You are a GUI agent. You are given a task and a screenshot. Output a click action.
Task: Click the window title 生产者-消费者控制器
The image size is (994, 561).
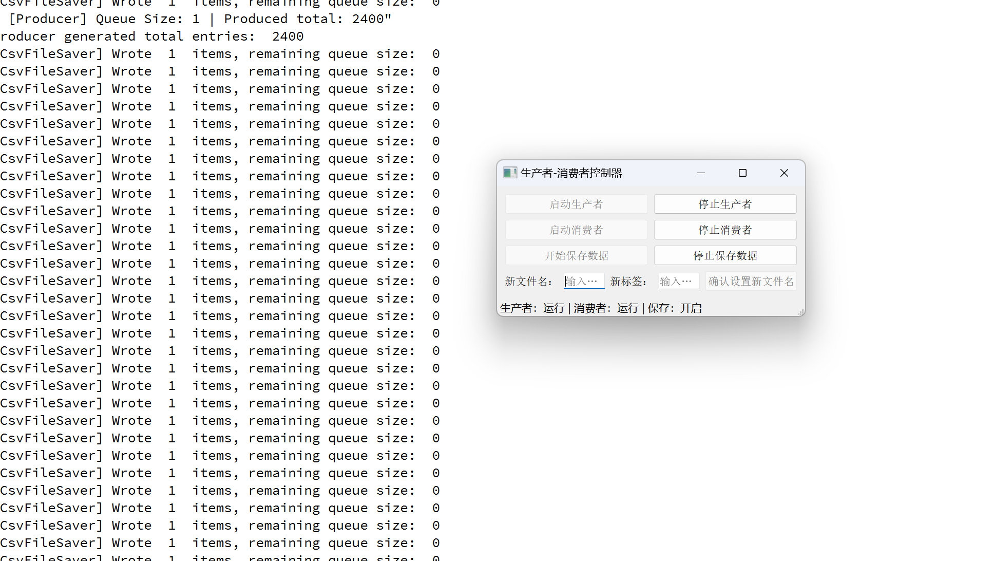[571, 173]
